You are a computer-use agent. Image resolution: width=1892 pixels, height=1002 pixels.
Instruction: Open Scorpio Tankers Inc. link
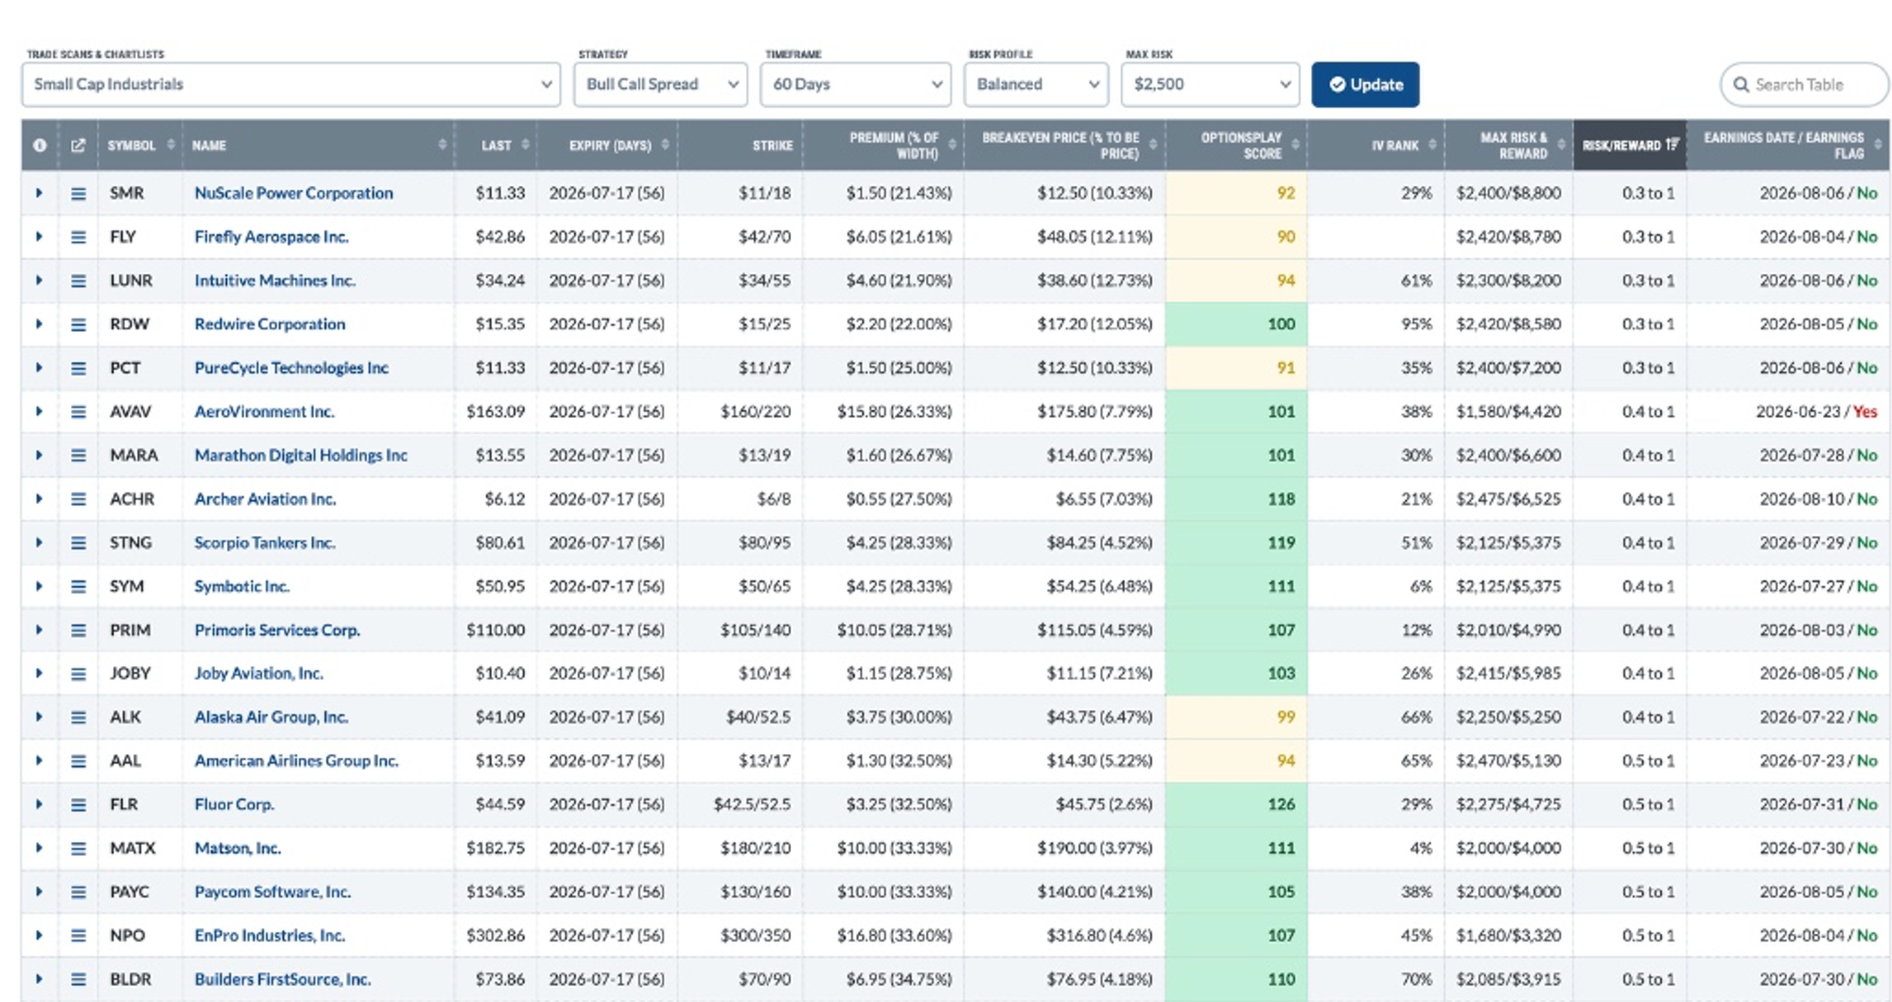click(265, 543)
